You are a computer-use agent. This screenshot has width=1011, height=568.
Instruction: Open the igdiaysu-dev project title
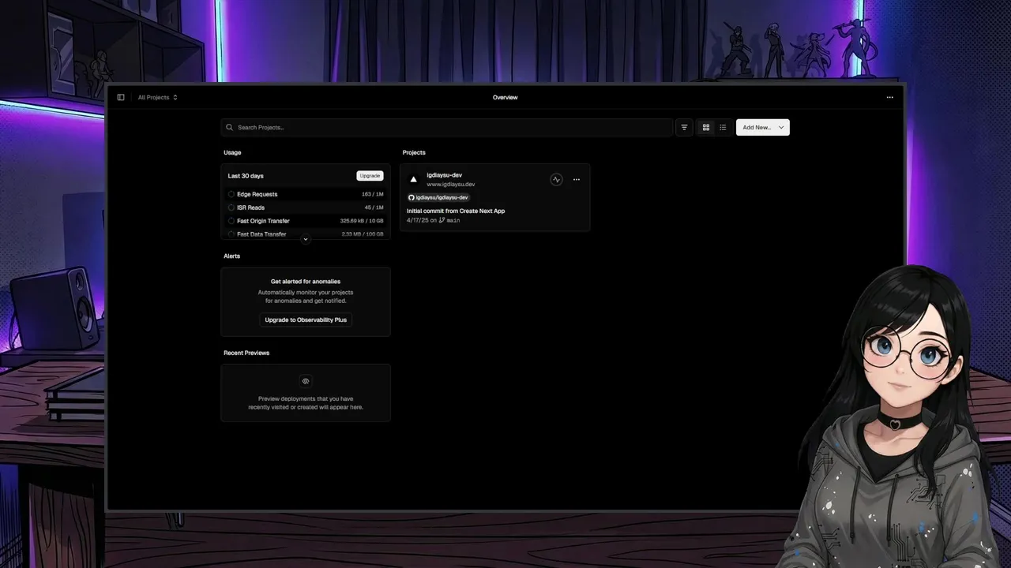445,175
